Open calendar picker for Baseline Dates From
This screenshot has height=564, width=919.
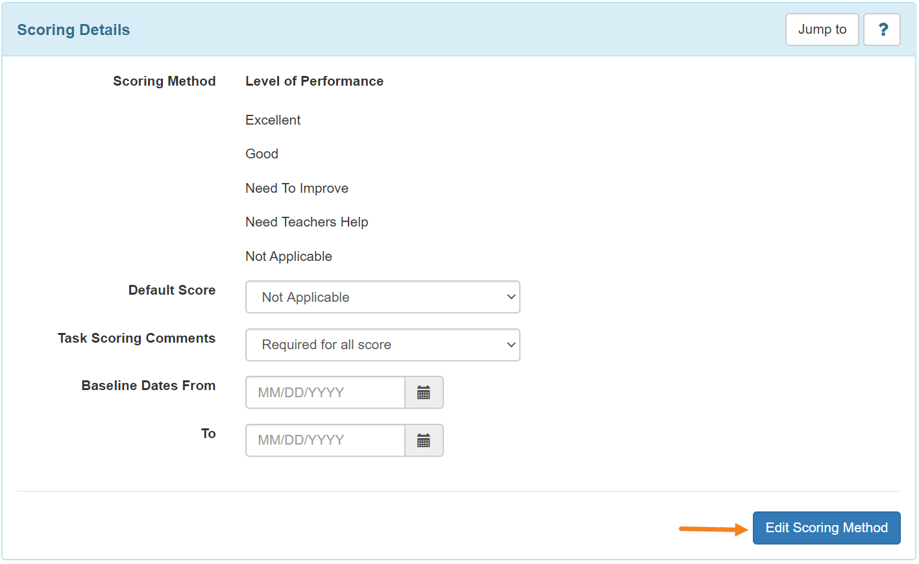pos(424,393)
